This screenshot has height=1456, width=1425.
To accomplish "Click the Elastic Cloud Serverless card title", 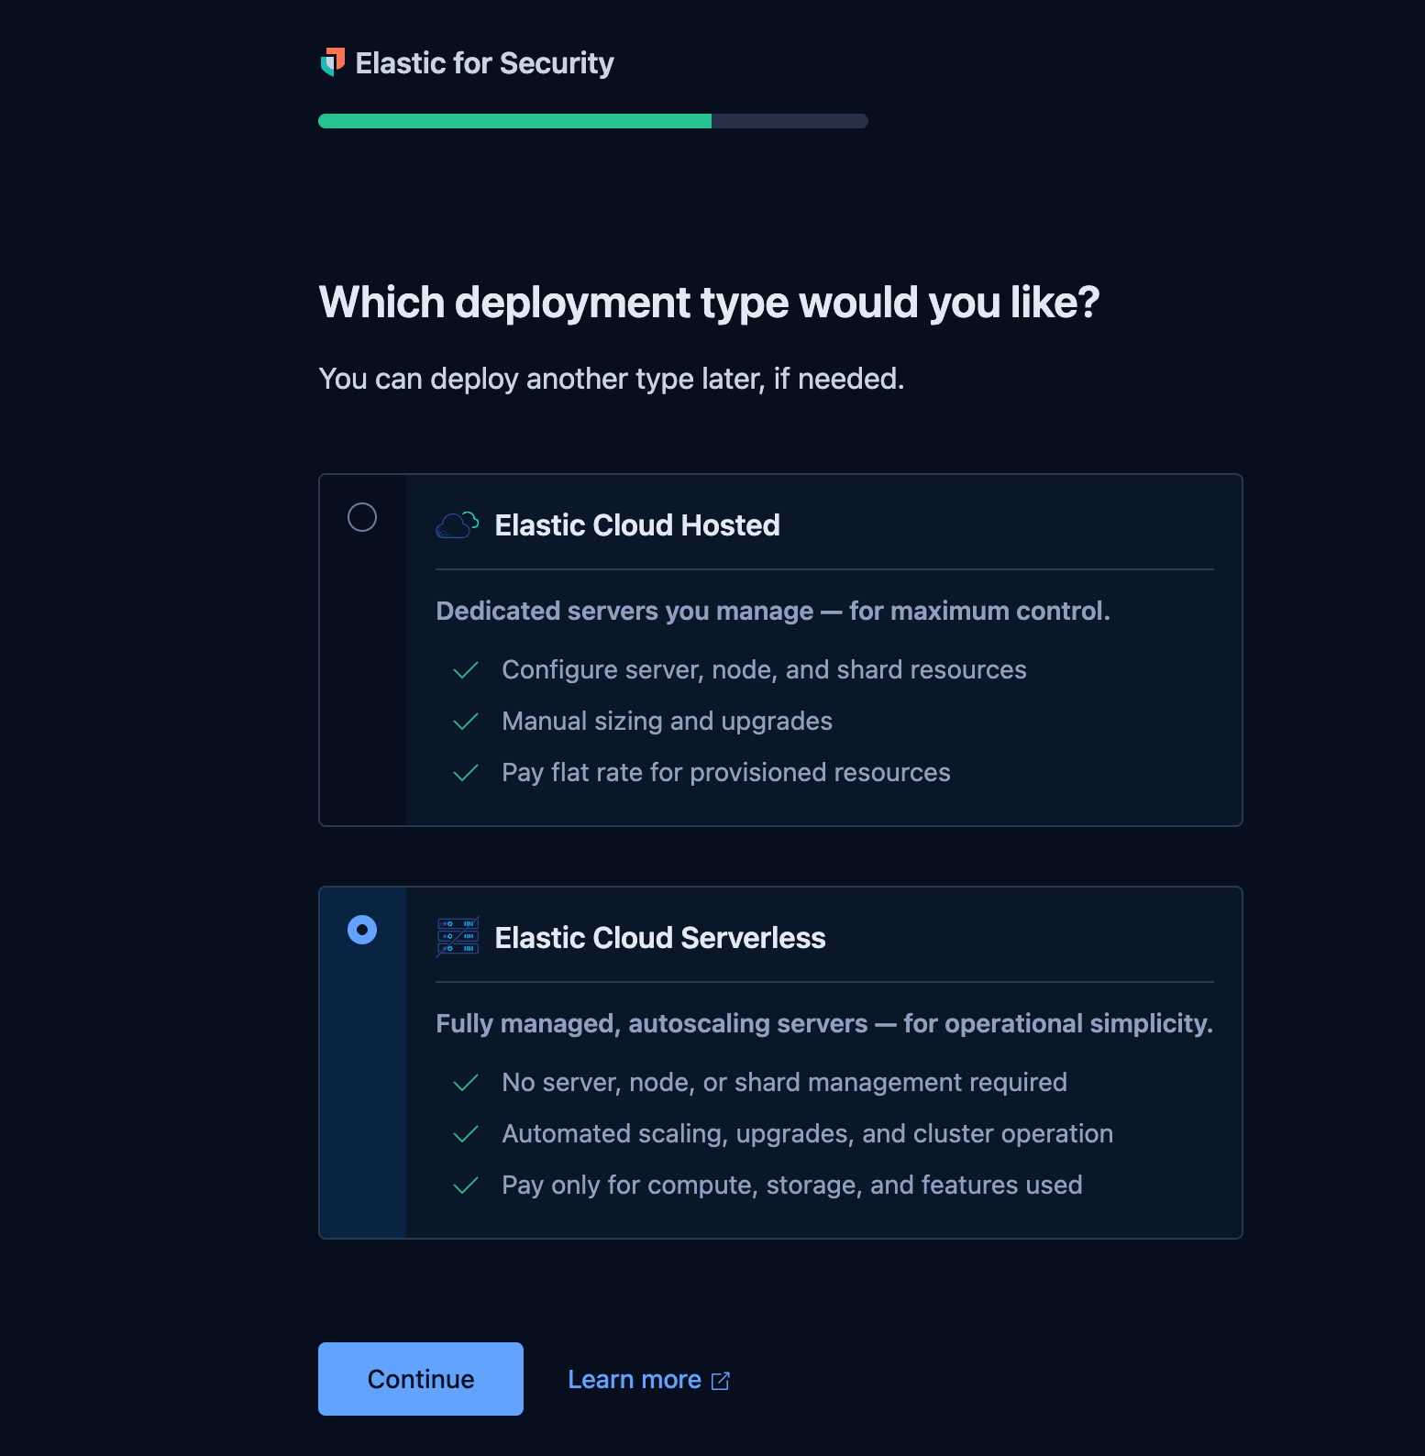I will click(660, 938).
